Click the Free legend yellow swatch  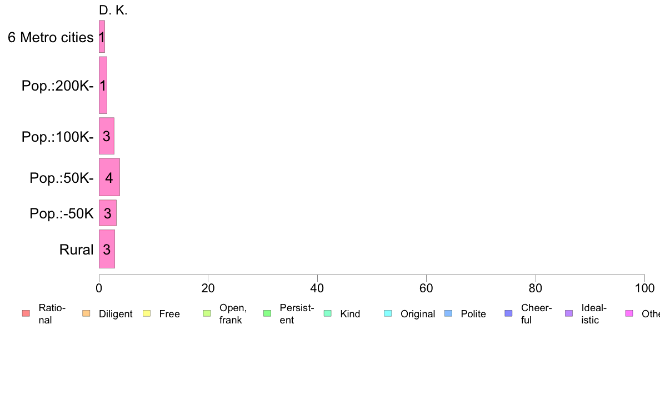pos(147,313)
